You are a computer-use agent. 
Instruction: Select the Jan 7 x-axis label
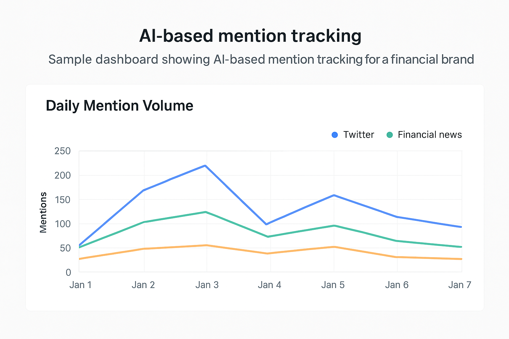(460, 285)
